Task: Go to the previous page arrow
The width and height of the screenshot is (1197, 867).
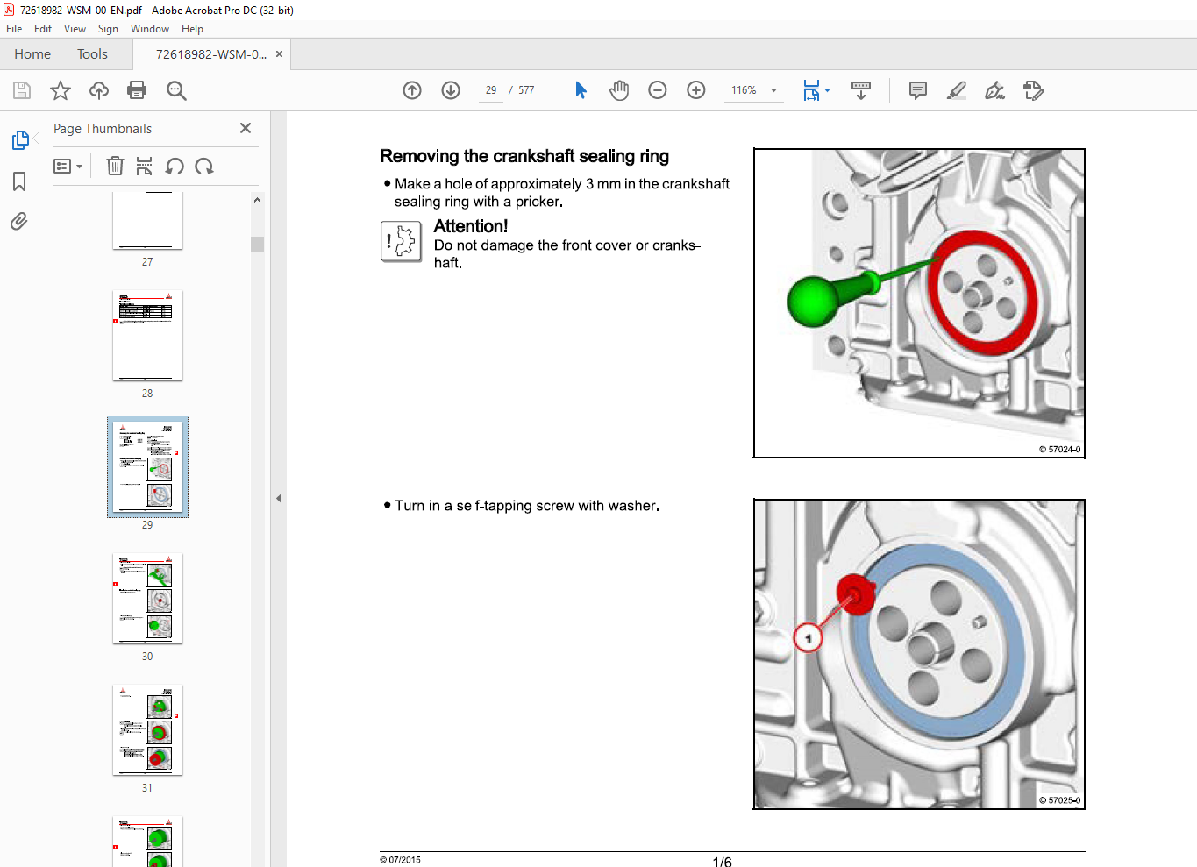Action: 412,90
